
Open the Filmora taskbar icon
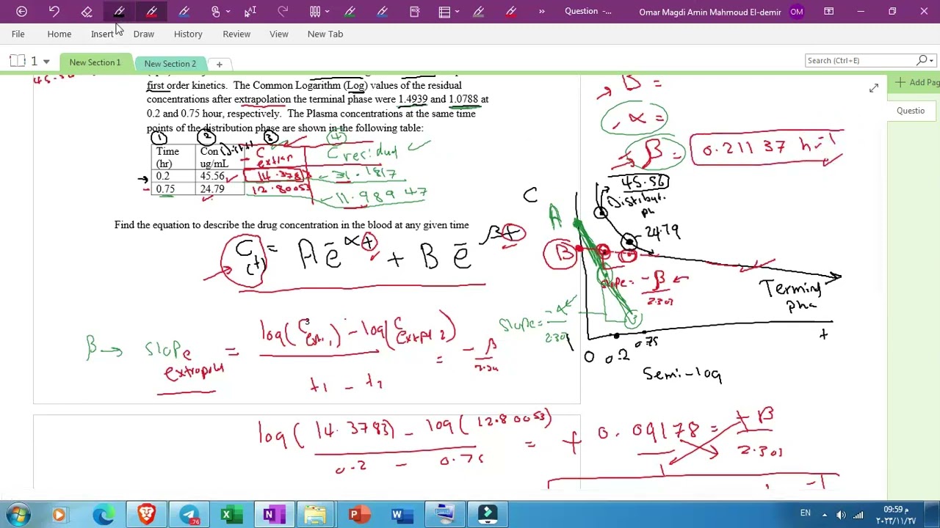pos(488,515)
